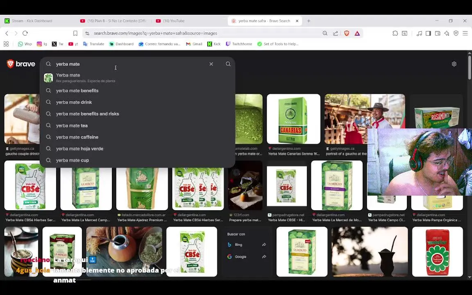
Task: Open Brave Rewards triangle icon
Action: (x=357, y=34)
